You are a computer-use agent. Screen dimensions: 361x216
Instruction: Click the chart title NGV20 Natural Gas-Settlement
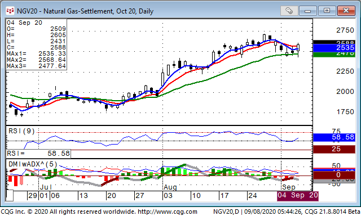[x=85, y=11]
